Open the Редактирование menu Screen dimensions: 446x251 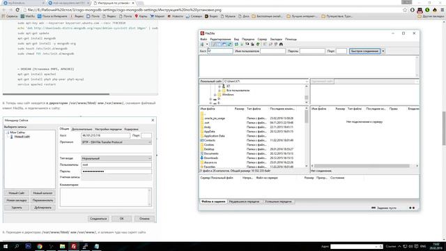[x=220, y=39]
